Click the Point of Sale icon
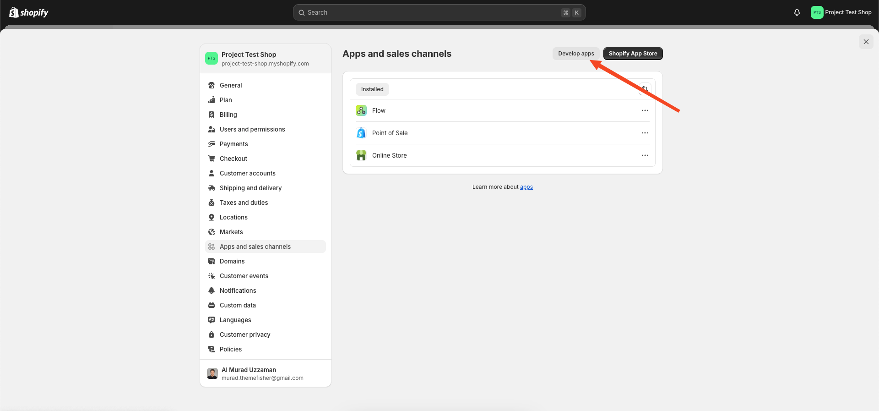The height and width of the screenshot is (411, 879). (361, 133)
